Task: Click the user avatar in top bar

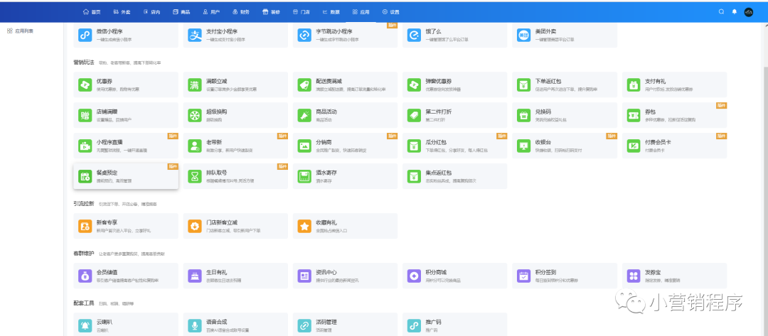Action: pos(748,12)
